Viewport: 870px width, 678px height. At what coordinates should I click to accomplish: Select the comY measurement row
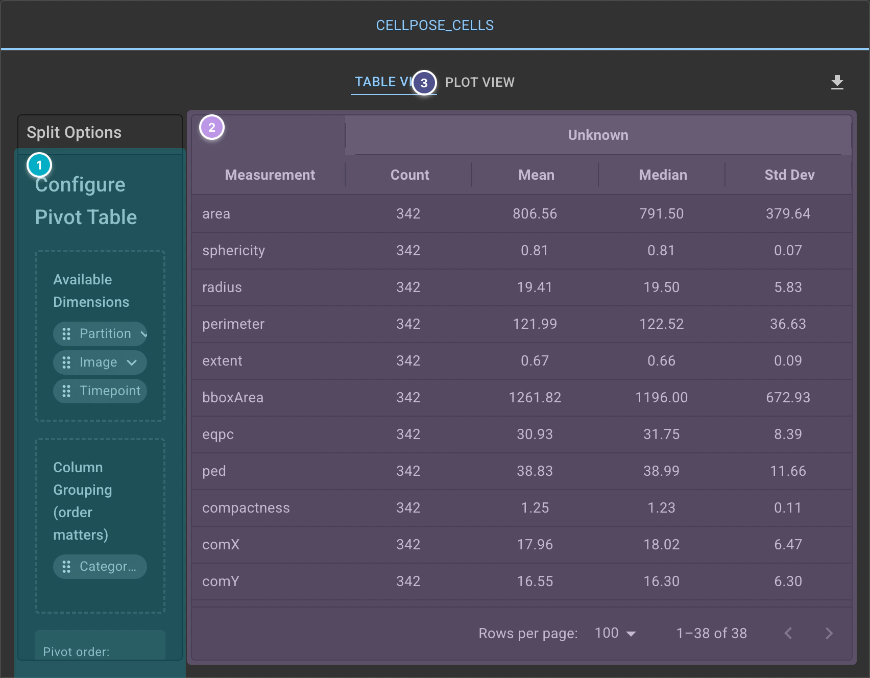point(522,582)
